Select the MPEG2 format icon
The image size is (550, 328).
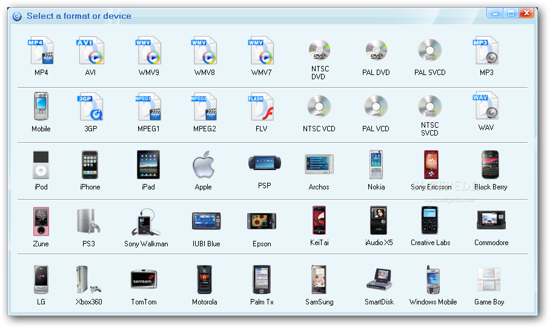(204, 107)
